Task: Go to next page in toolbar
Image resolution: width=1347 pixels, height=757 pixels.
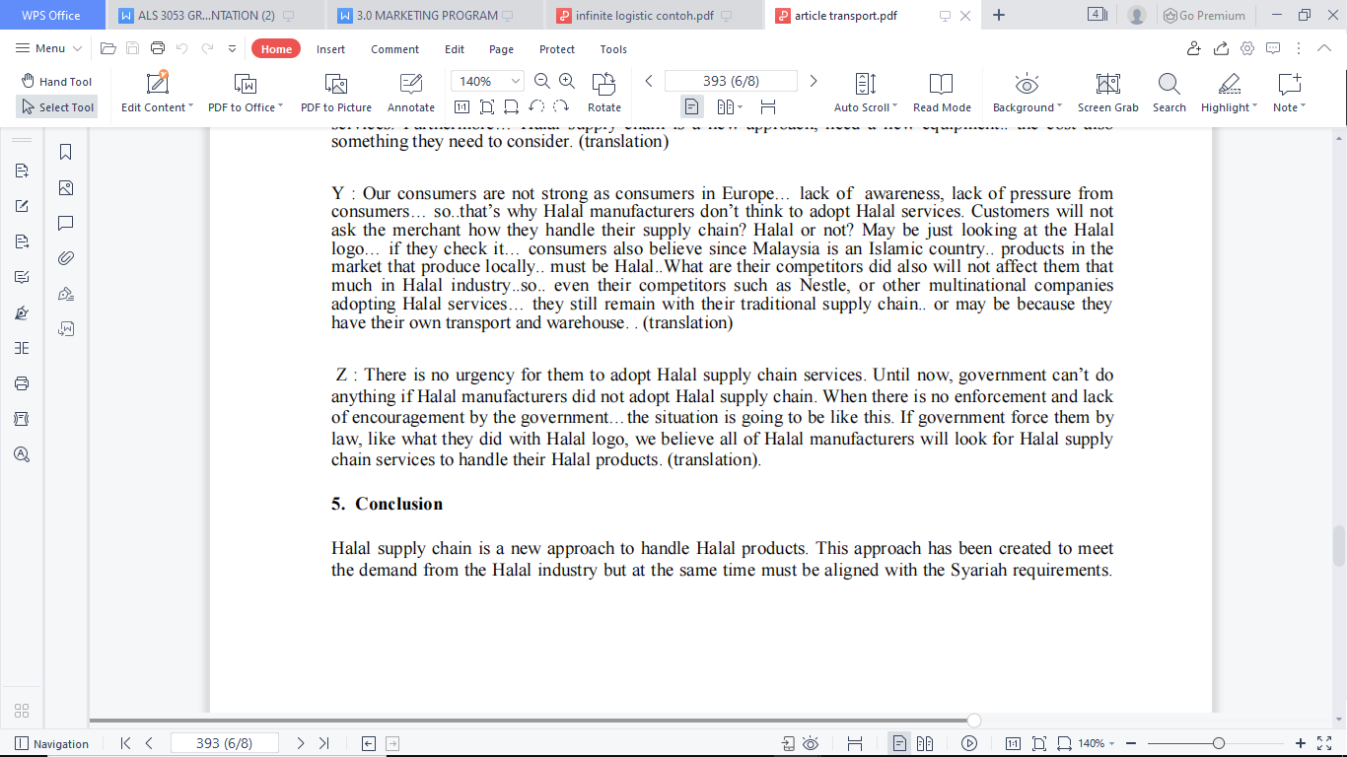Action: point(814,81)
